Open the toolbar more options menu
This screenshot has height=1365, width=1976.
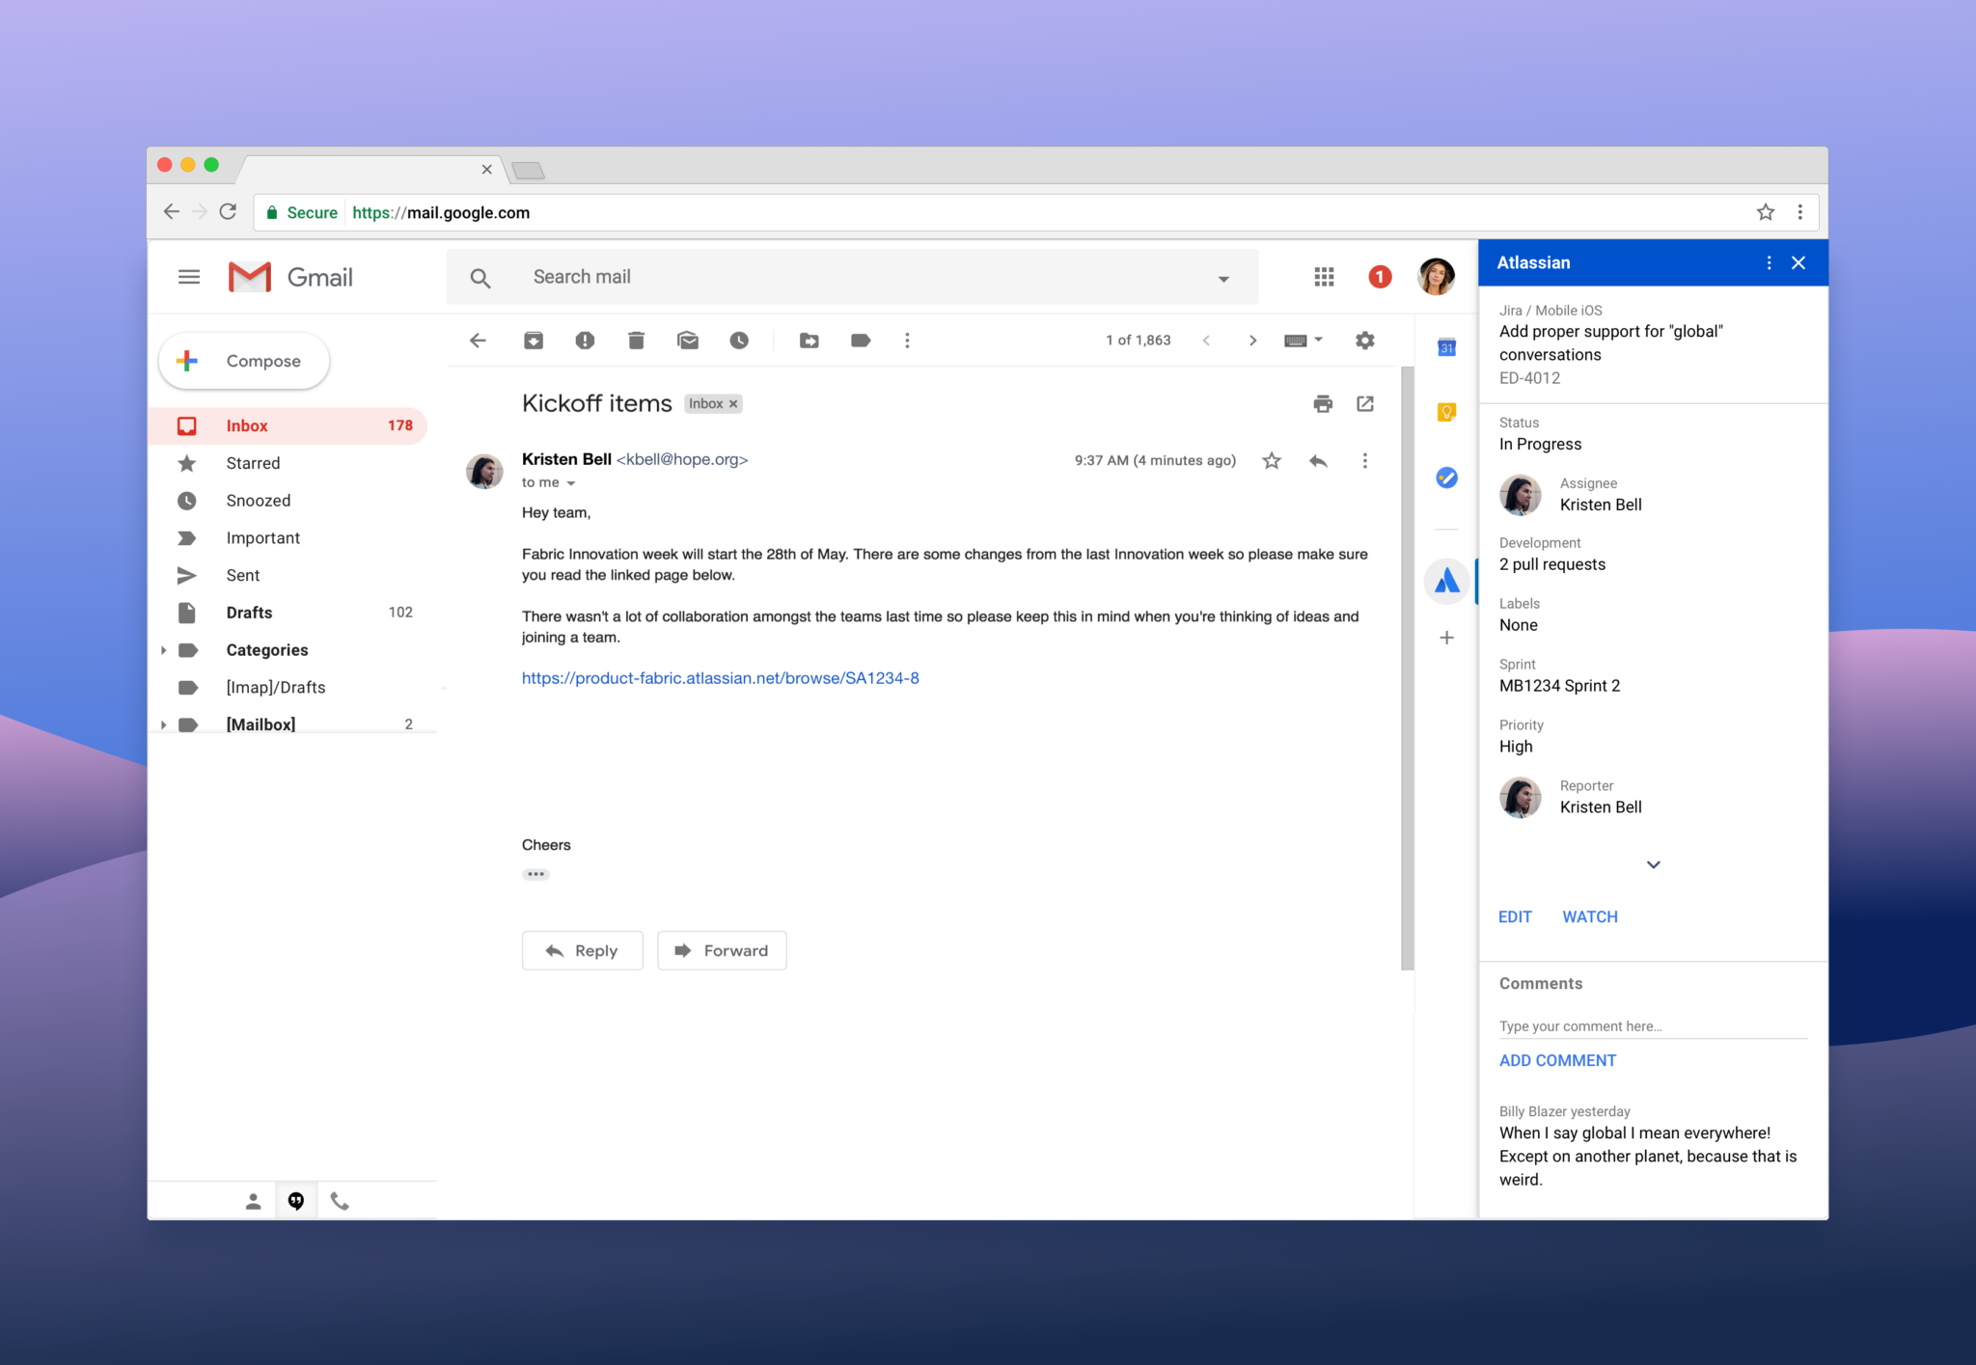pyautogui.click(x=907, y=341)
